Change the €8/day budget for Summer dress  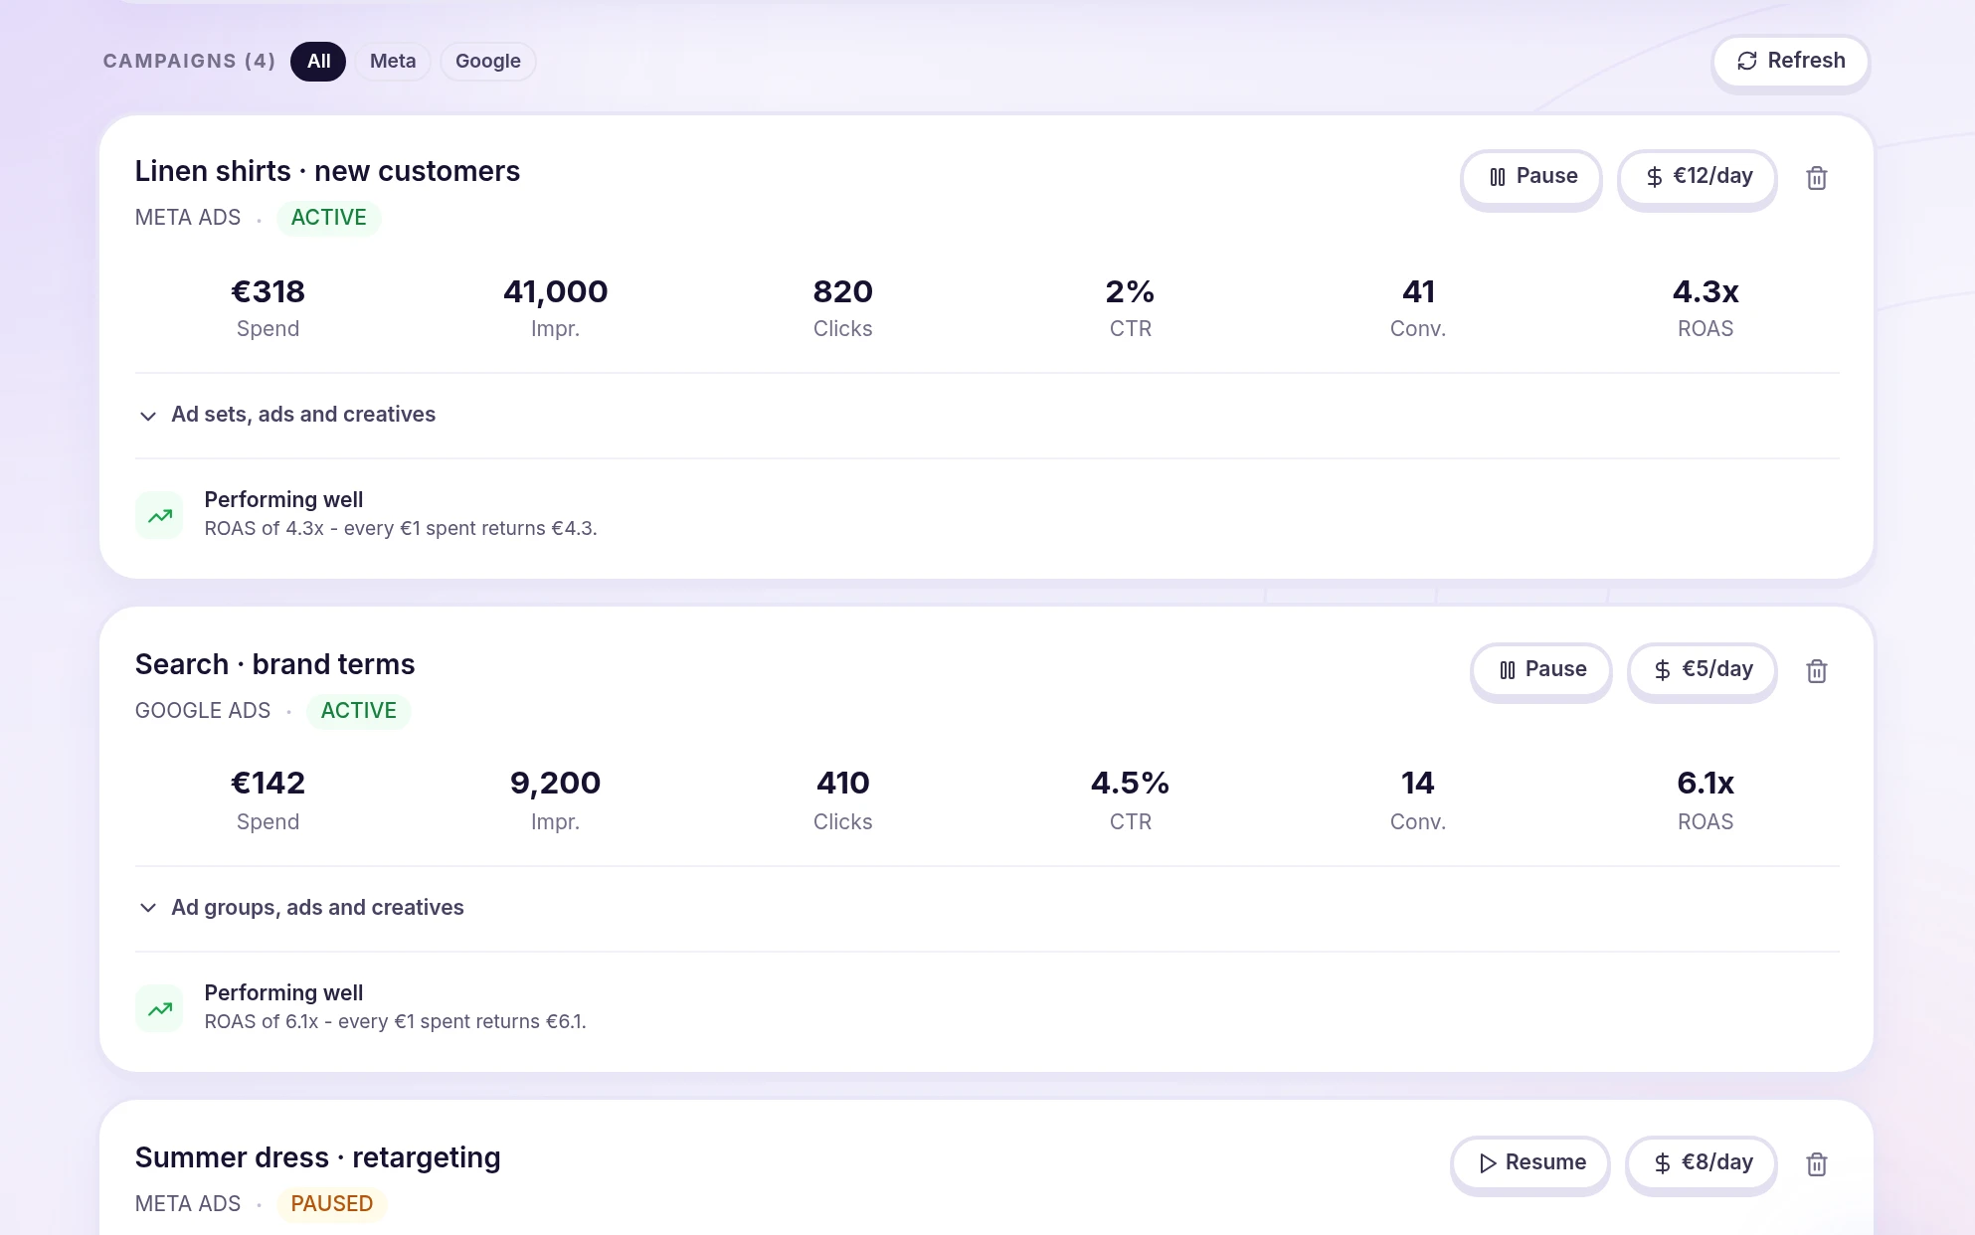pos(1702,1163)
